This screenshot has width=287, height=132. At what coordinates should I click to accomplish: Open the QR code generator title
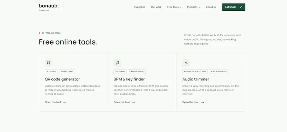(x=62, y=79)
